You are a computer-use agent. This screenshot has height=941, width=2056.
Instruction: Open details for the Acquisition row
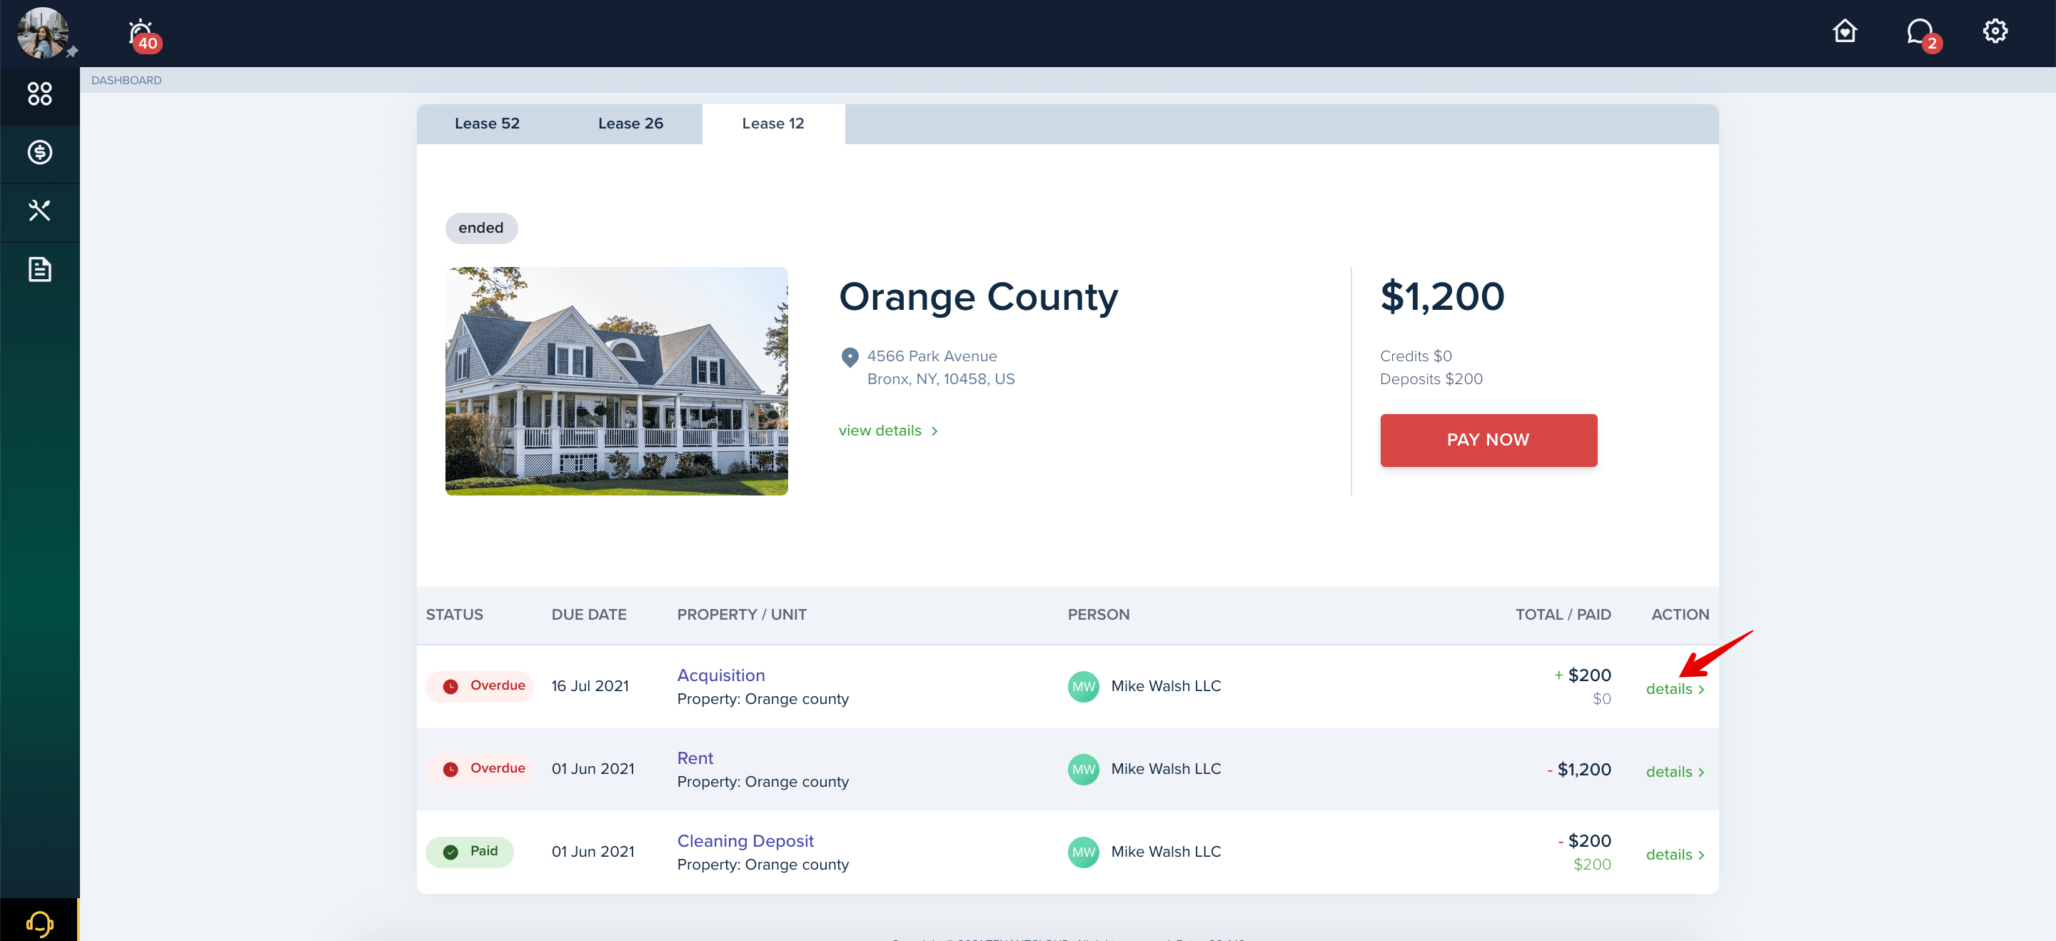(x=1675, y=689)
